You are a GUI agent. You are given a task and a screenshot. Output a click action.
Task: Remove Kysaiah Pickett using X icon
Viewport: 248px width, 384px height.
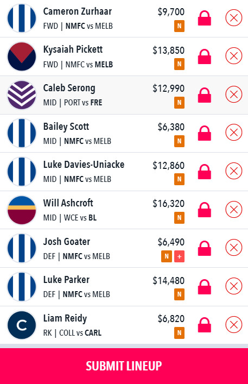pyautogui.click(x=233, y=55)
